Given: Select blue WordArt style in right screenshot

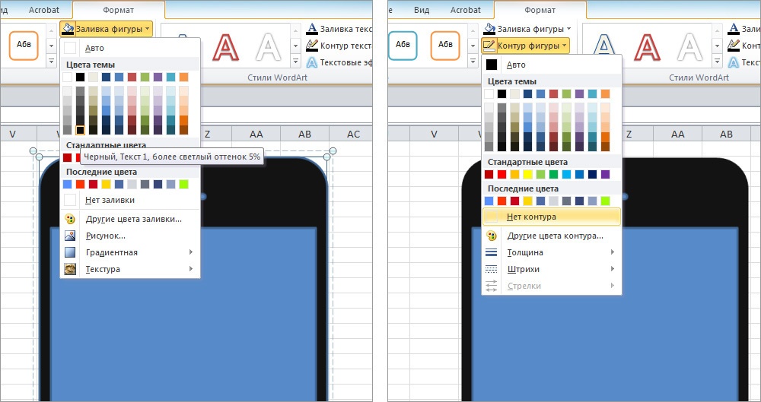Looking at the screenshot, I should click(x=605, y=46).
